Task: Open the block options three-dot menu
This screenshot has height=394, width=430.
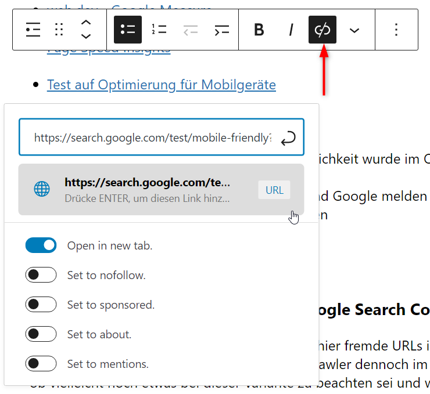Action: pyautogui.click(x=396, y=30)
